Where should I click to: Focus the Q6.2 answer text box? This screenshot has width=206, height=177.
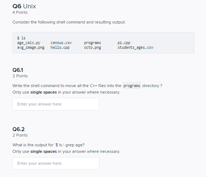point(56,163)
